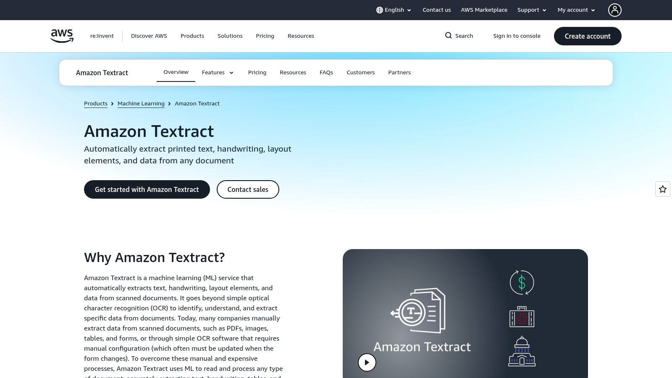Image resolution: width=672 pixels, height=378 pixels.
Task: Open Resources in the main navigation
Action: point(301,36)
